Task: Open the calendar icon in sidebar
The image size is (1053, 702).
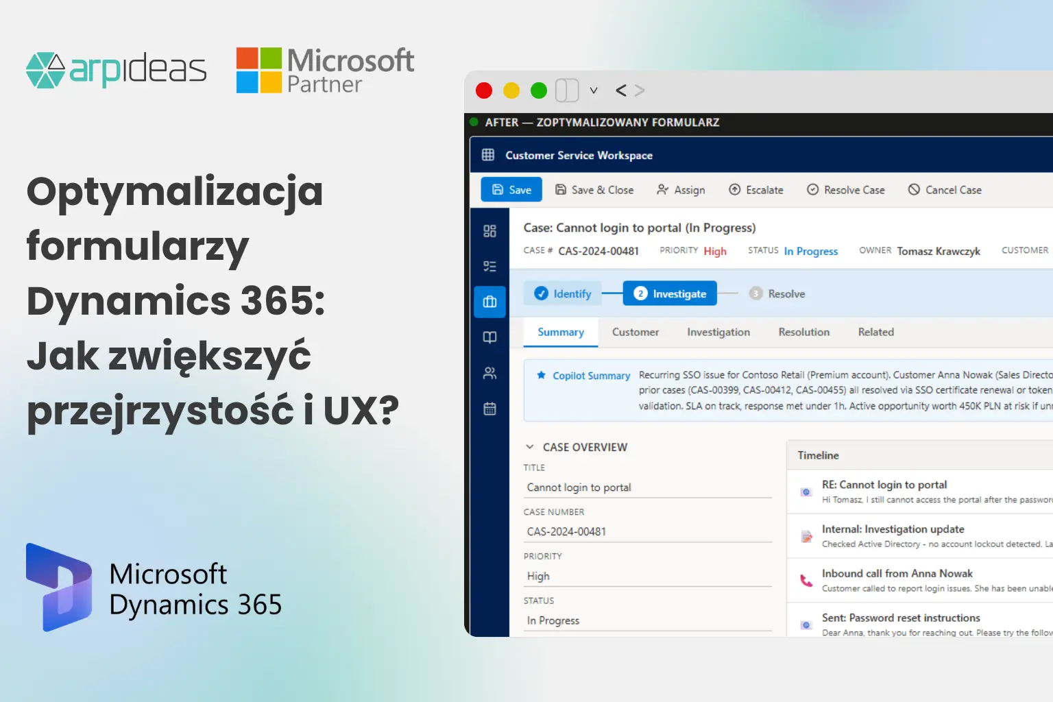Action: point(489,409)
